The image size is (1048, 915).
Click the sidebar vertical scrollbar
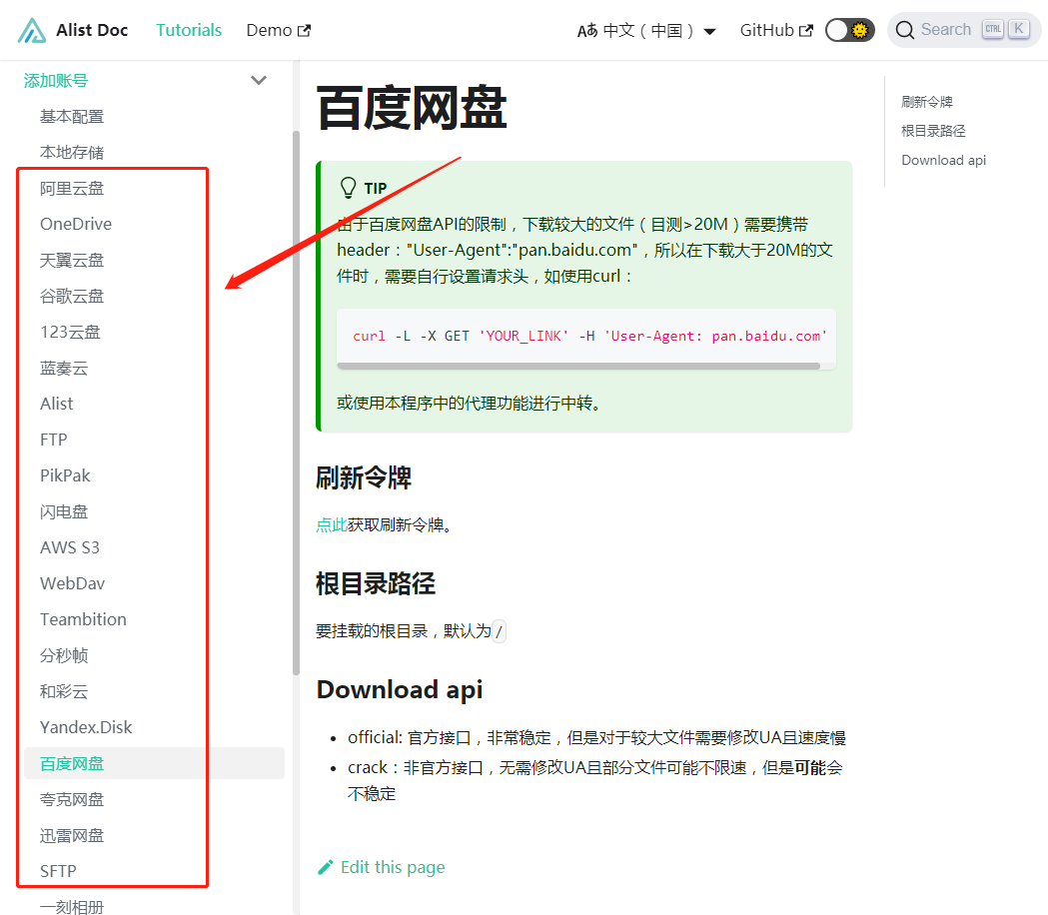[x=296, y=403]
